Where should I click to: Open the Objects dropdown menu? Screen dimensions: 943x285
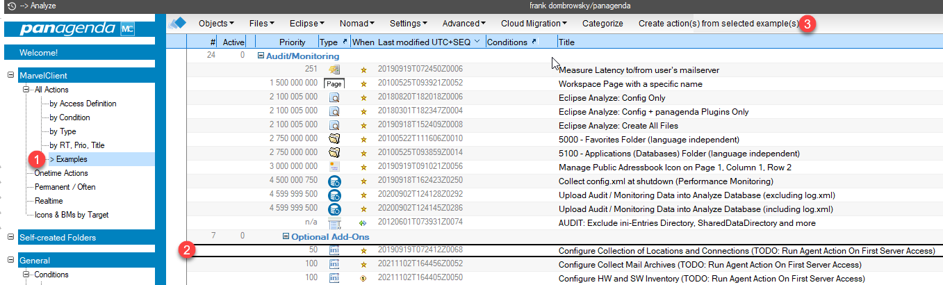tap(216, 24)
